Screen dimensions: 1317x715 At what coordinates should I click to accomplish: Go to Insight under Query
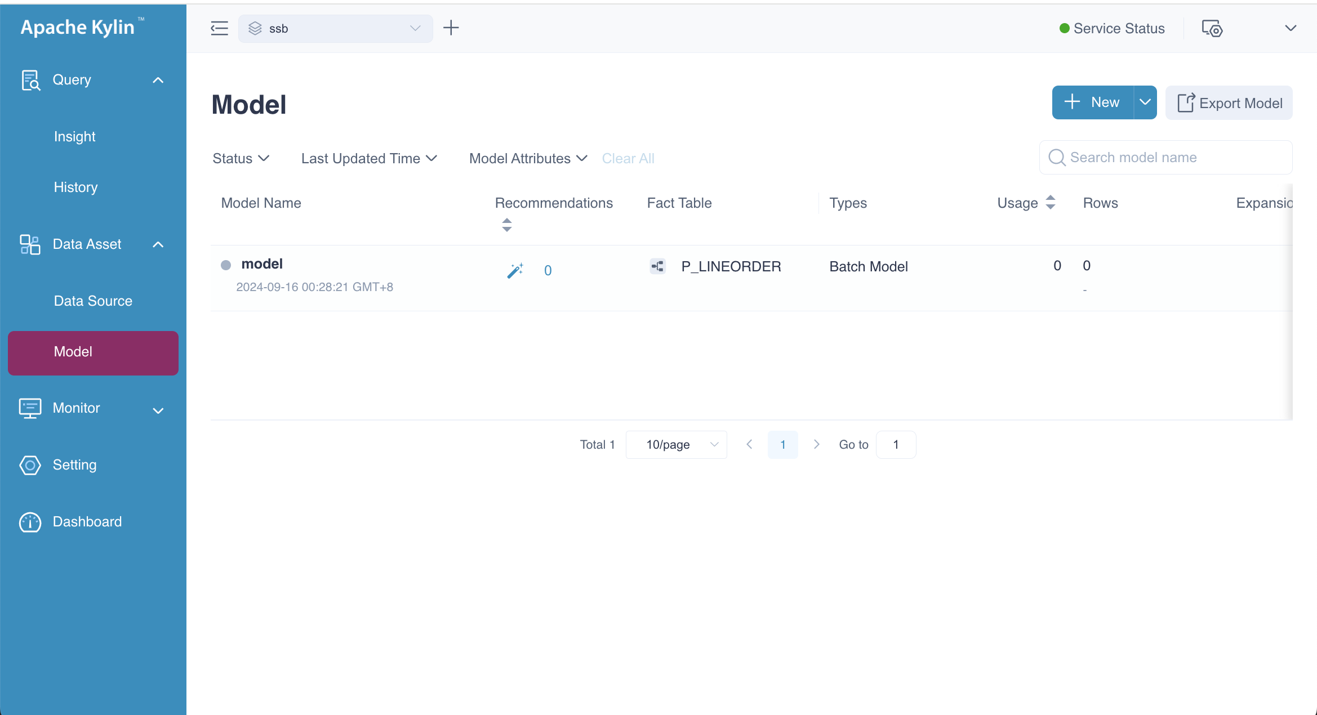[x=74, y=136]
